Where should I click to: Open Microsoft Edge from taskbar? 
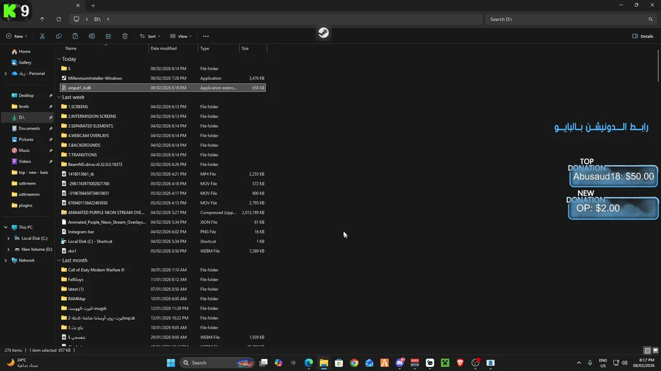pos(309,363)
